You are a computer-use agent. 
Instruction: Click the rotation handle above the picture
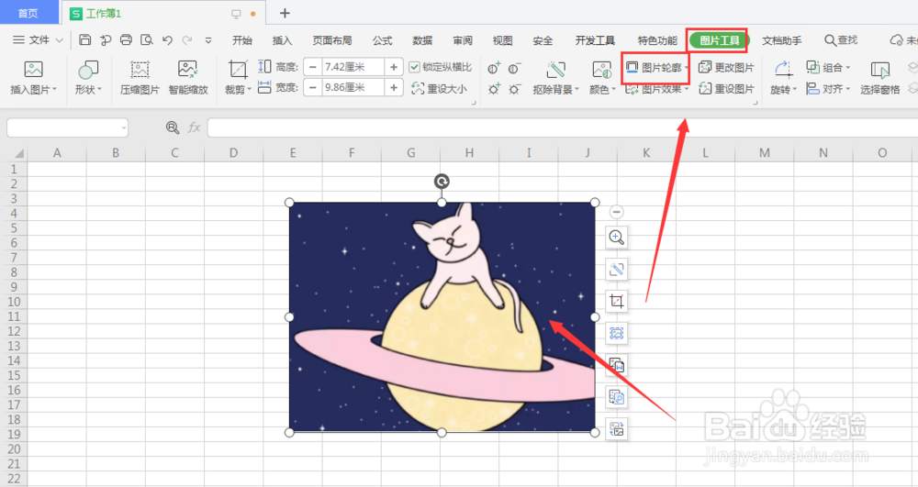442,182
